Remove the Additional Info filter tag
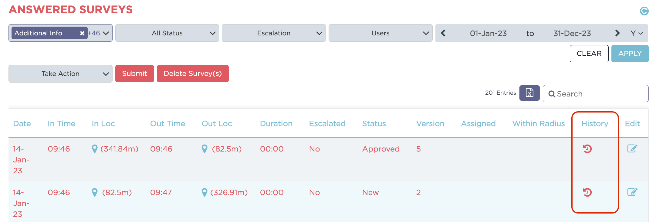The width and height of the screenshot is (656, 222). 82,33
